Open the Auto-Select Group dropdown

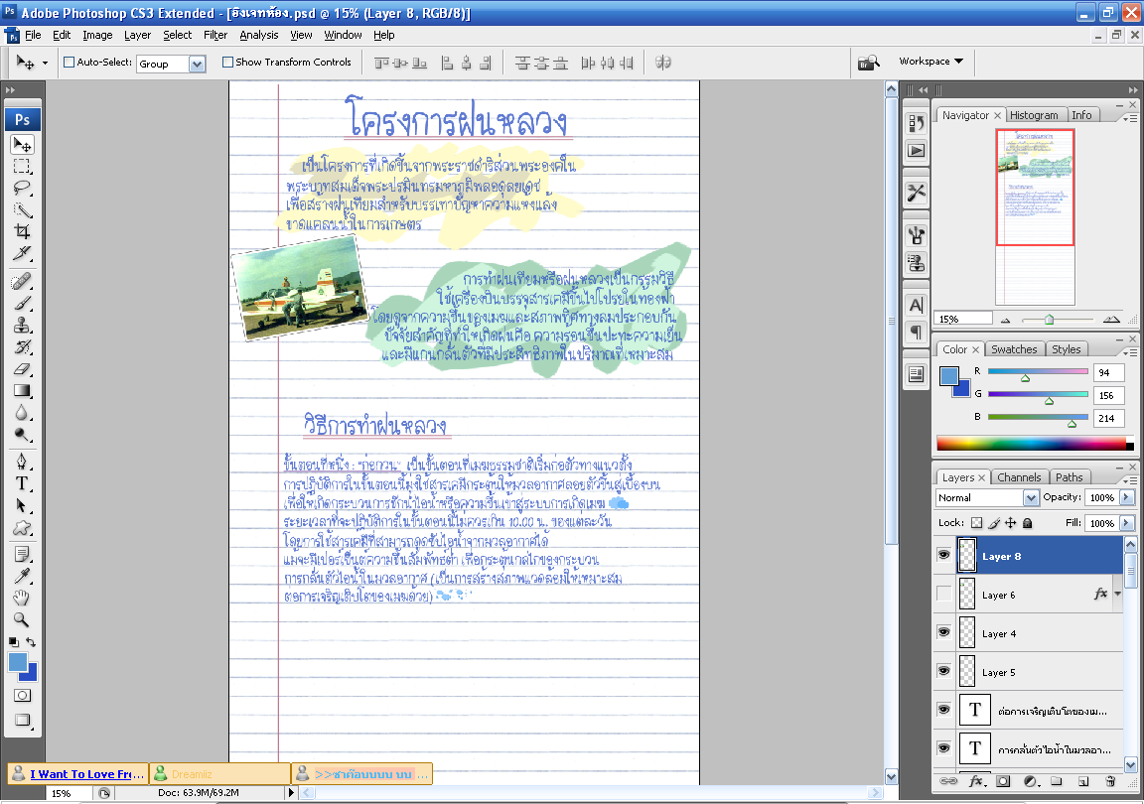pyautogui.click(x=172, y=64)
